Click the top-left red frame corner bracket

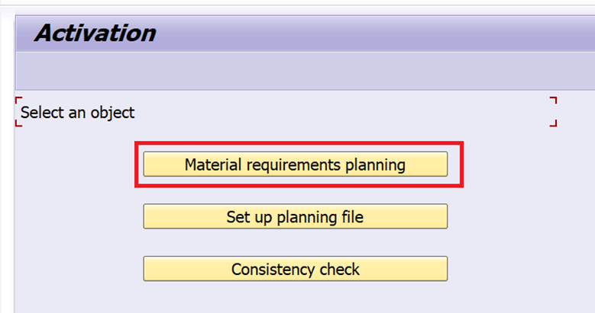pyautogui.click(x=18, y=100)
